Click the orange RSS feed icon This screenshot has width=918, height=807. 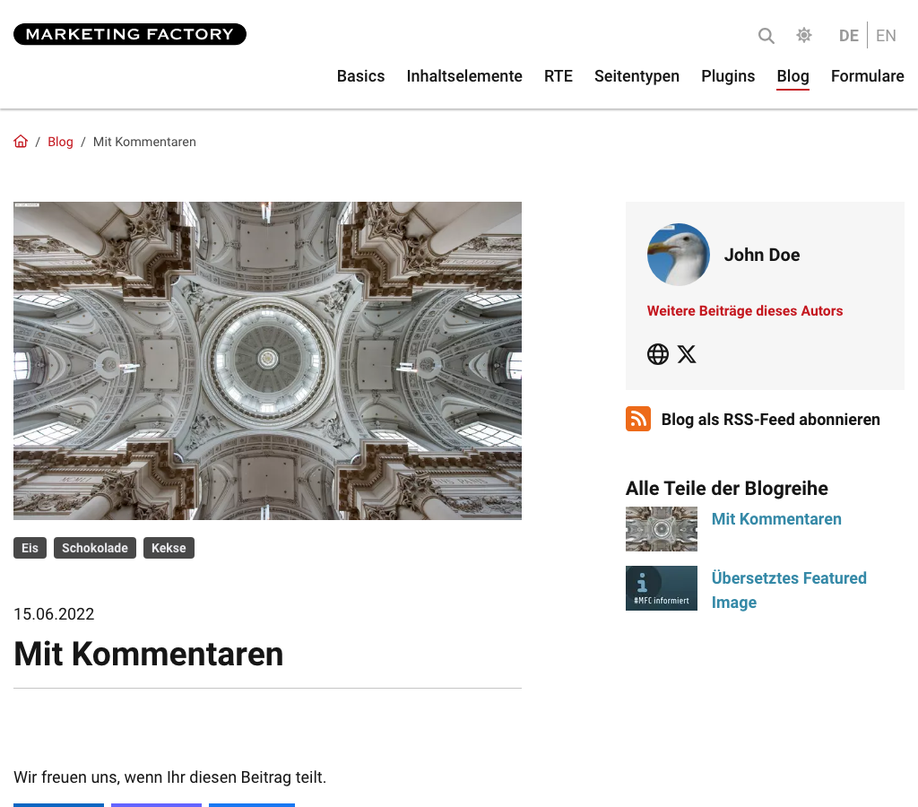coord(638,419)
